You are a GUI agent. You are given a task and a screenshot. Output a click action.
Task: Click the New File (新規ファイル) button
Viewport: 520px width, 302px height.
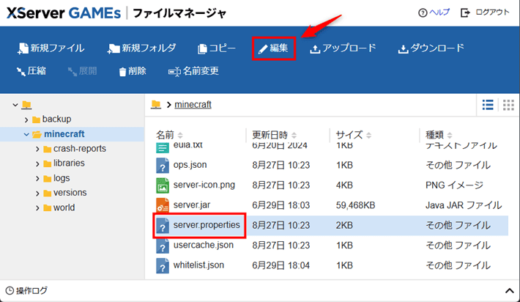pos(51,48)
